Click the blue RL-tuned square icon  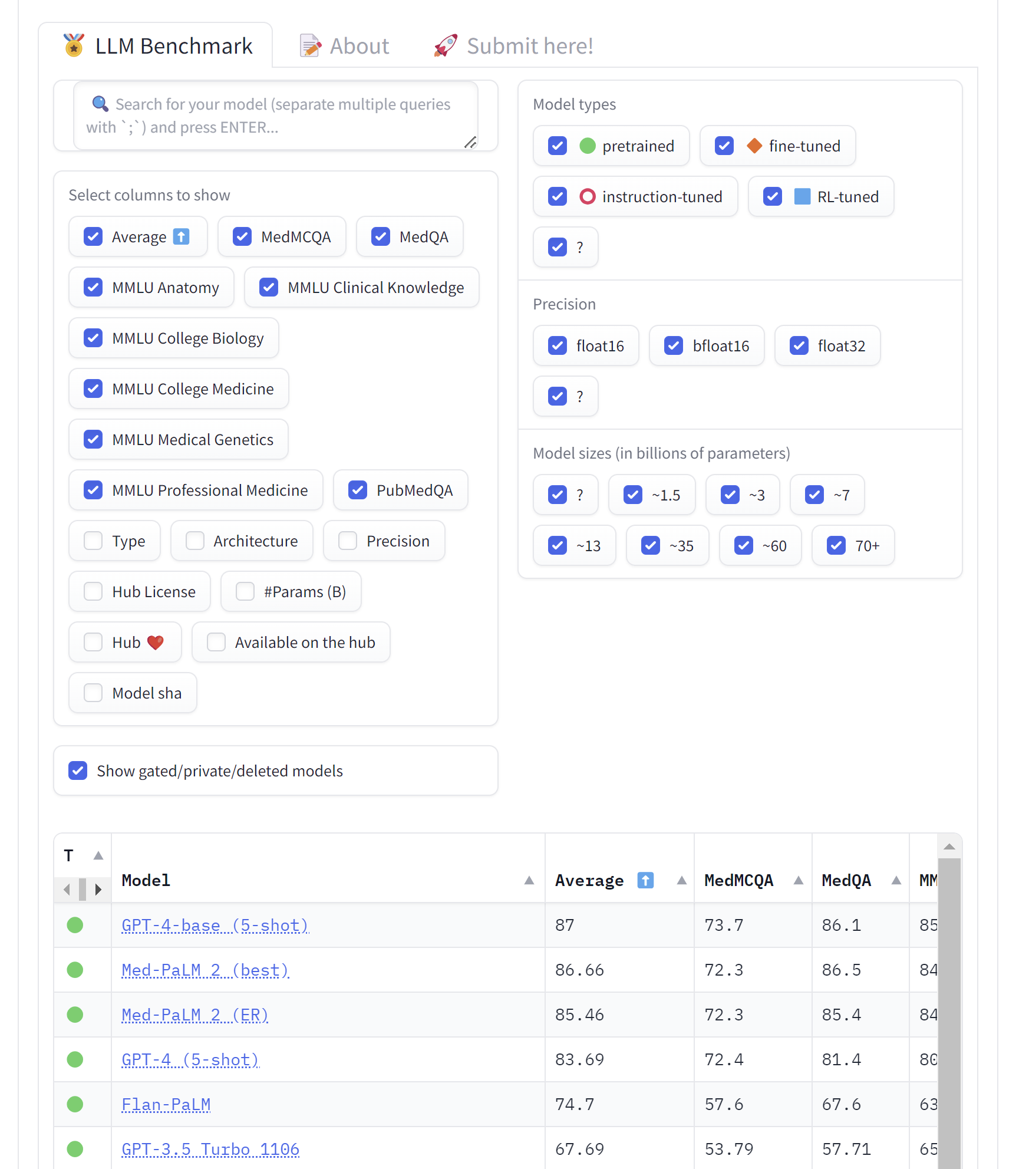(x=802, y=196)
